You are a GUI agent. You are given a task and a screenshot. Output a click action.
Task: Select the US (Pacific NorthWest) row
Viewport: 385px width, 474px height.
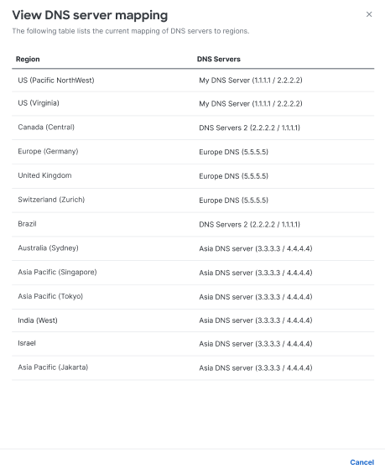click(193, 80)
